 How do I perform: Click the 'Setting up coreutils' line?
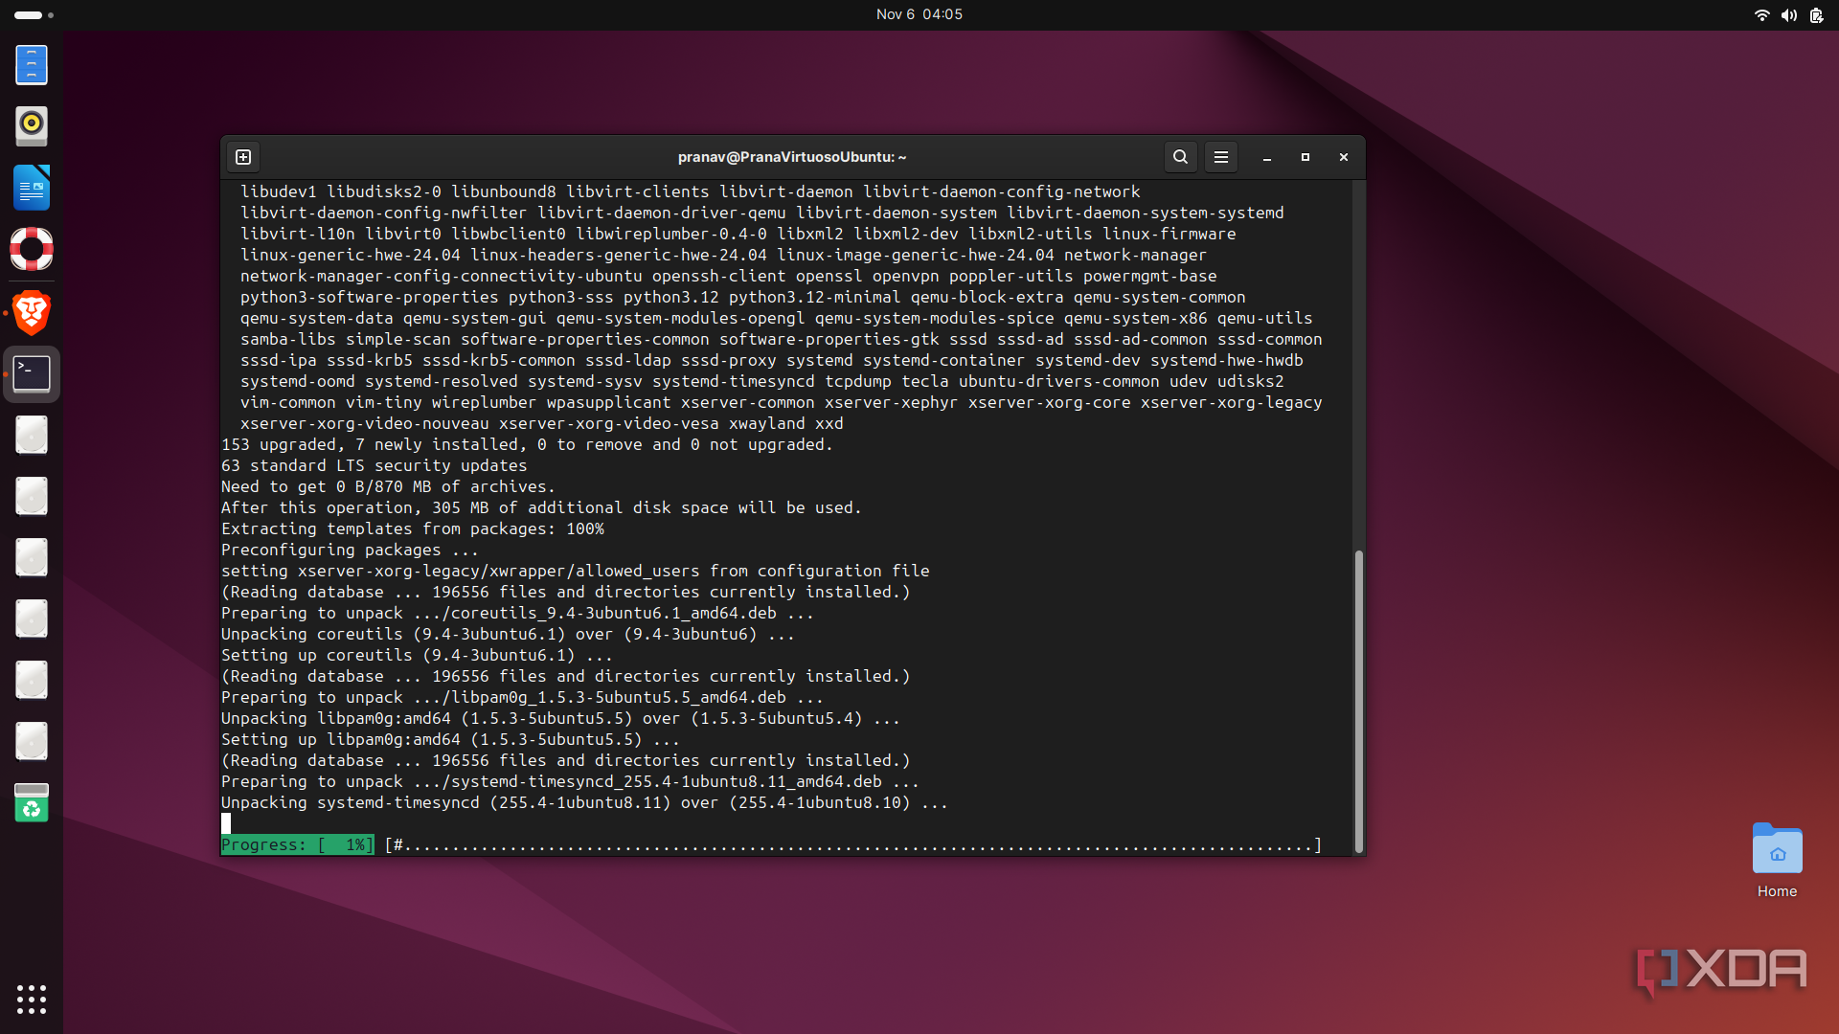pos(417,655)
